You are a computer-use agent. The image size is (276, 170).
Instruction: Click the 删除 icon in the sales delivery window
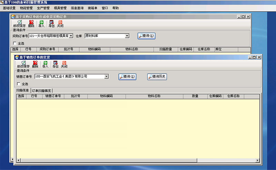point(35,64)
